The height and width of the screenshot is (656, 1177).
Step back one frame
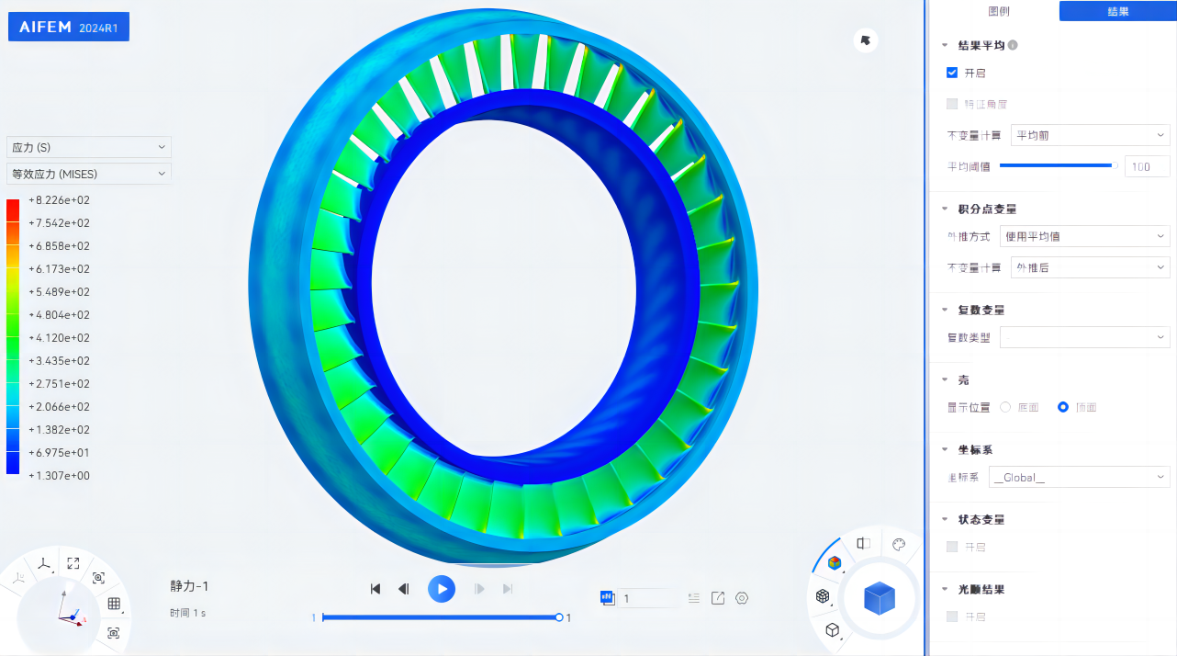click(x=403, y=589)
